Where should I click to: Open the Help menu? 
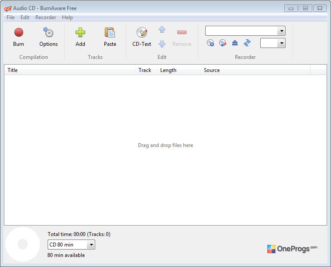tap(67, 17)
